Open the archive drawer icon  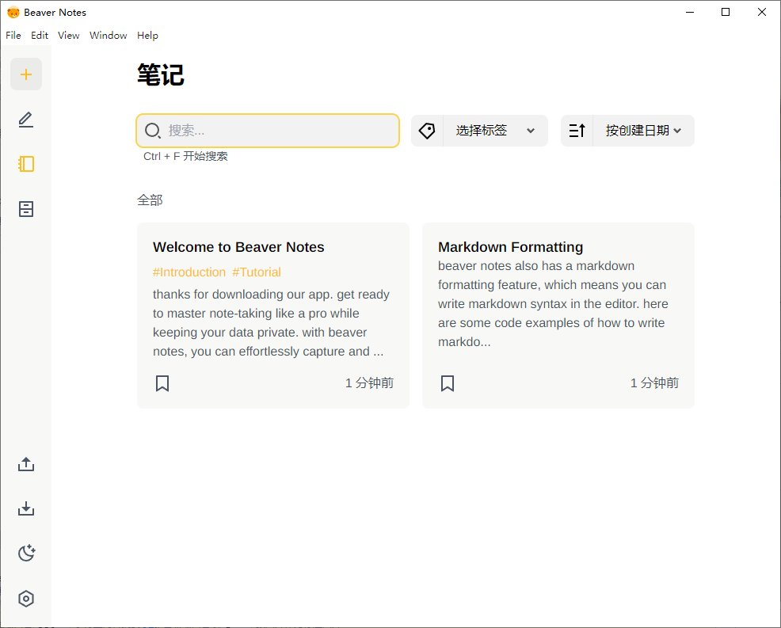[x=26, y=208]
